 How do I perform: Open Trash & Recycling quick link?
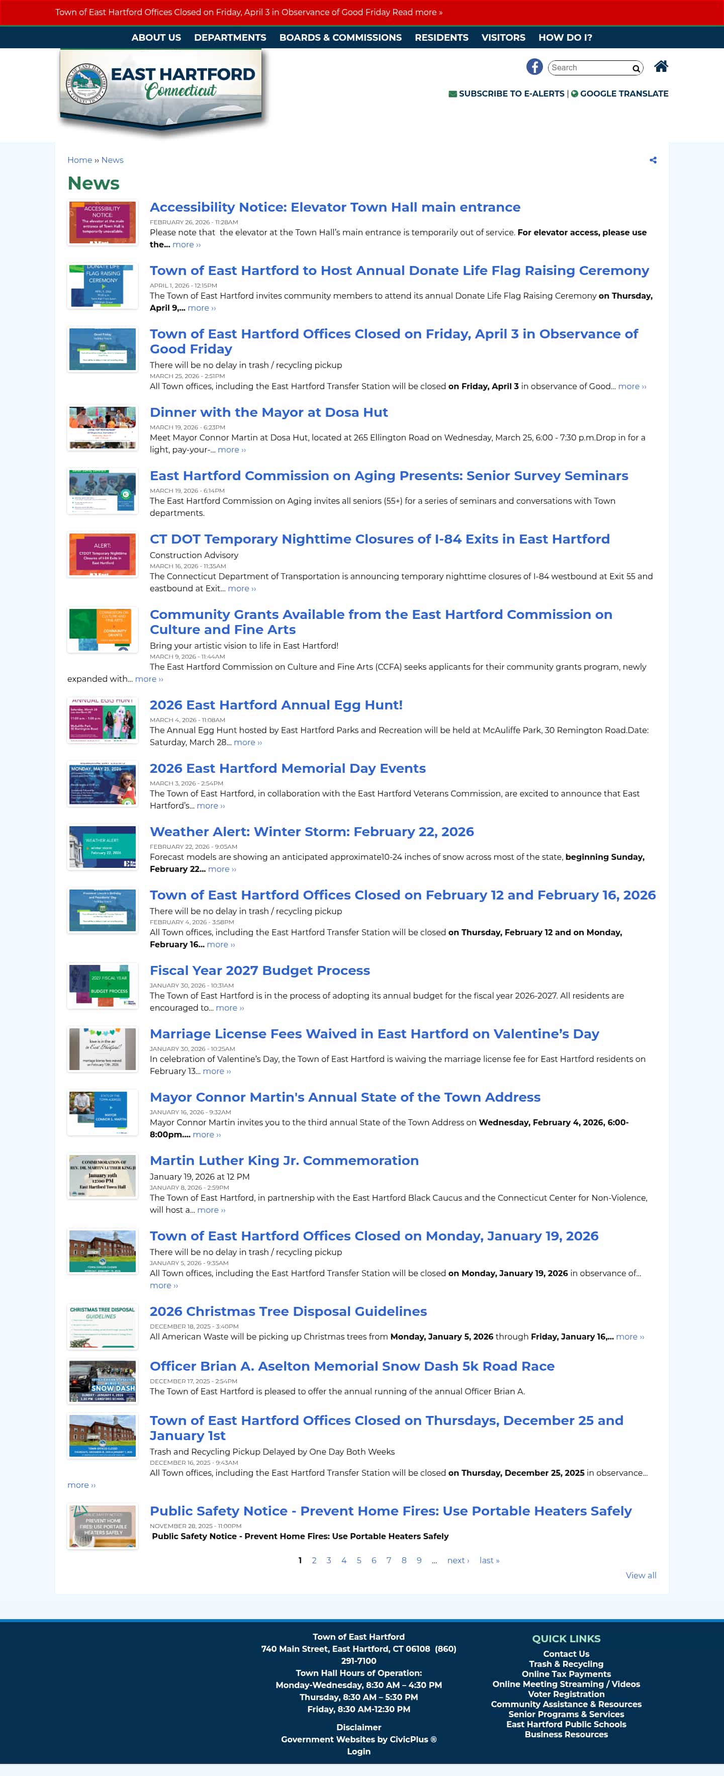(566, 1664)
